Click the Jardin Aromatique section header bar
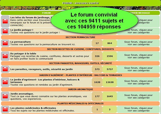 (x=80, y=89)
